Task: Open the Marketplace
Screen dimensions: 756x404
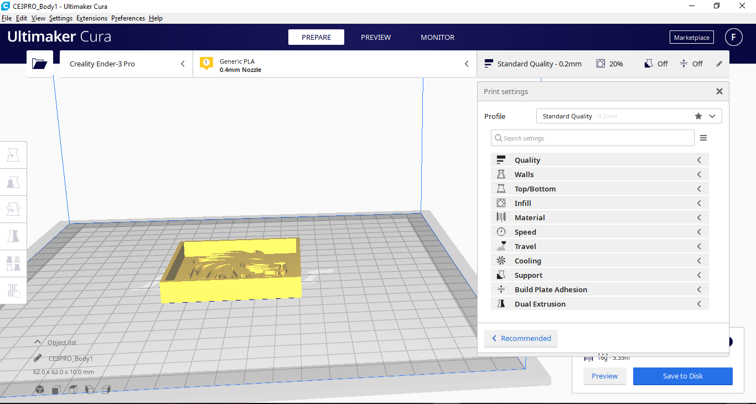Action: click(x=692, y=38)
